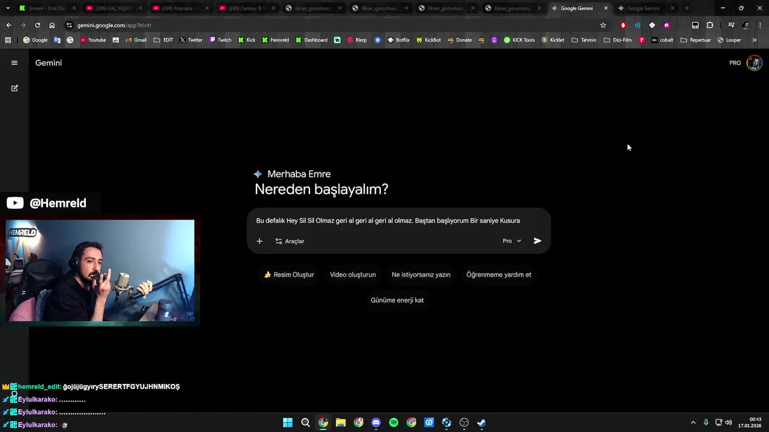Screen dimensions: 769x432
Task: Open the Twitter bookmark
Action: tap(191, 40)
